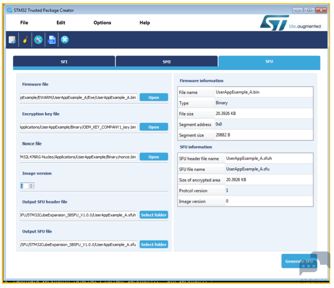The height and width of the screenshot is (288, 334).
Task: Click the STM32 Trusted Package Creator title icon
Action: tap(9, 10)
